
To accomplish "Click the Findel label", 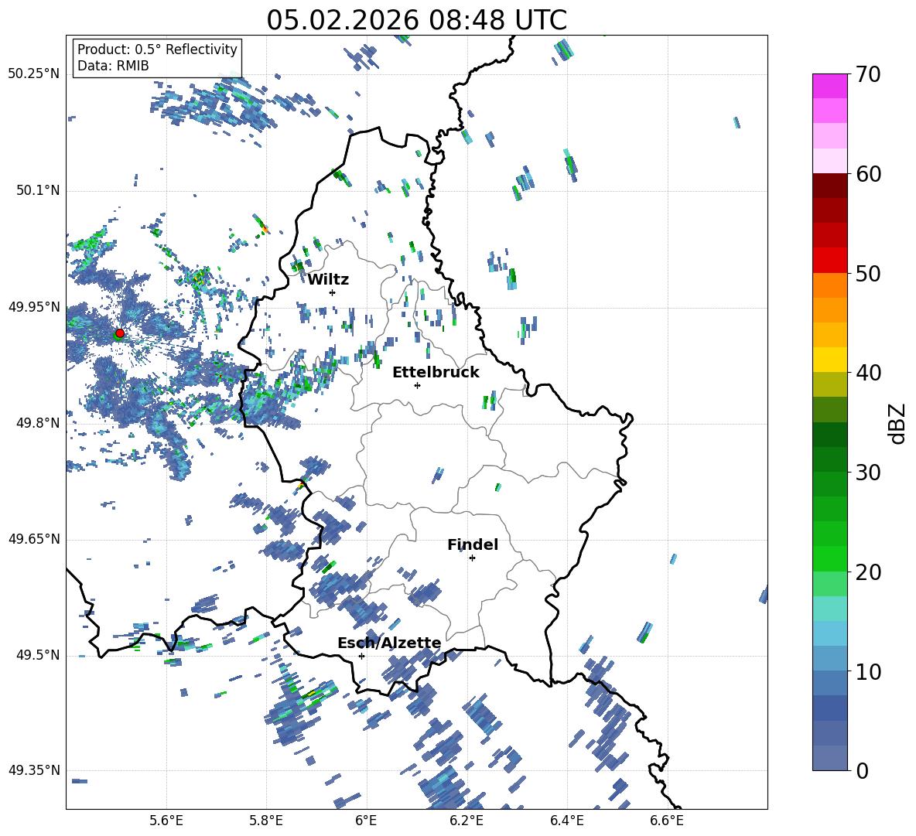I will [473, 544].
